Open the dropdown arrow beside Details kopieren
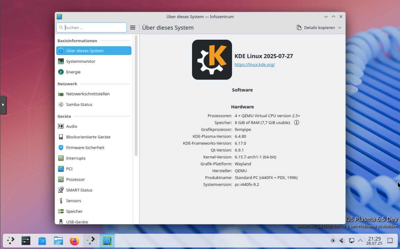This screenshot has width=400, height=249. tap(340, 28)
